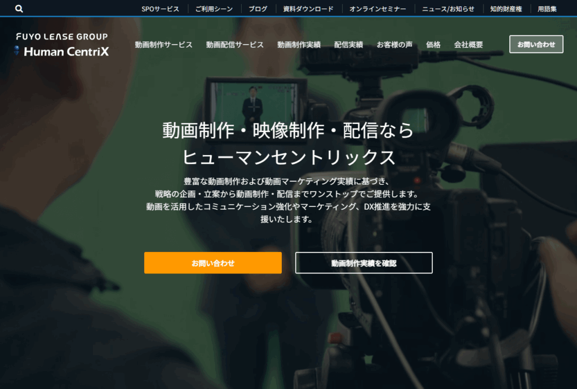Viewport: 577px width, 389px height.
Task: Select お客様の声 in main navigation
Action: (394, 45)
